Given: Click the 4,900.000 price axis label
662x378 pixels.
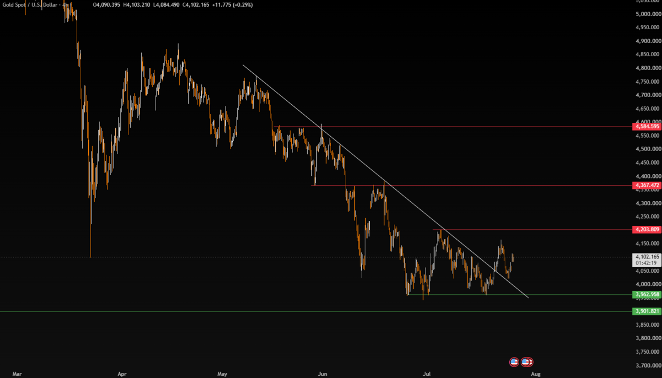Looking at the screenshot, I should click(648, 41).
